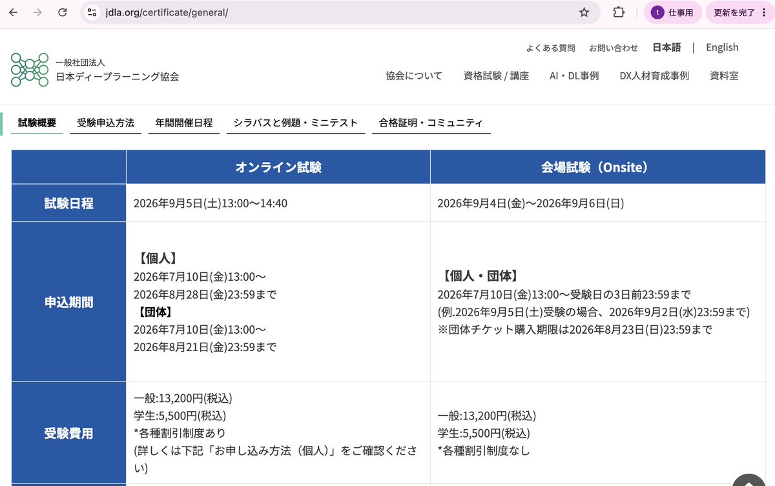Open the AI・DL事例 menu
The image size is (775, 486).
tap(574, 76)
